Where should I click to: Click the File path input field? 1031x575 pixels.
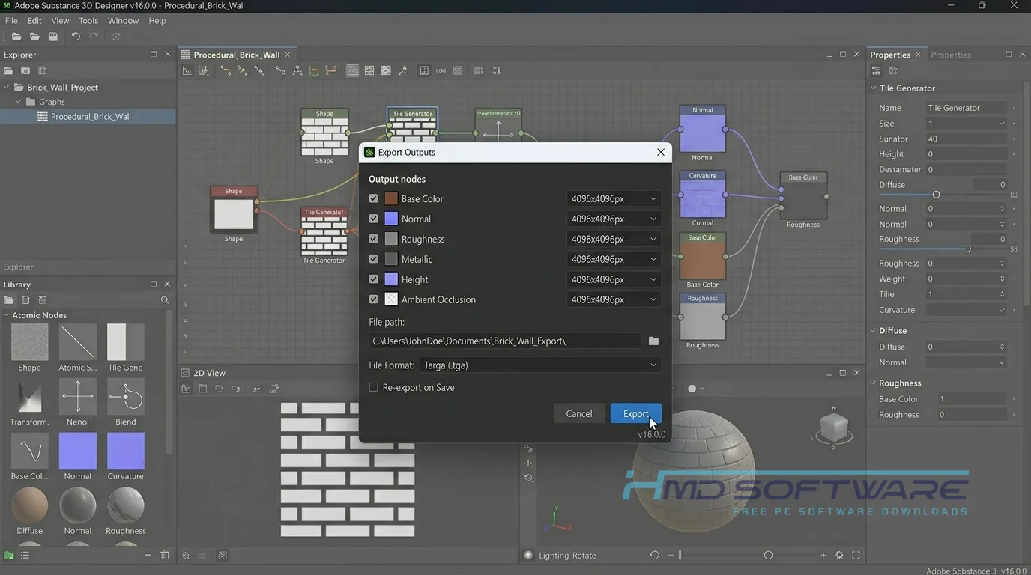click(505, 341)
